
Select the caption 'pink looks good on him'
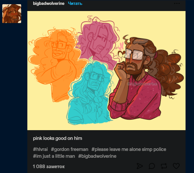[x=58, y=138]
